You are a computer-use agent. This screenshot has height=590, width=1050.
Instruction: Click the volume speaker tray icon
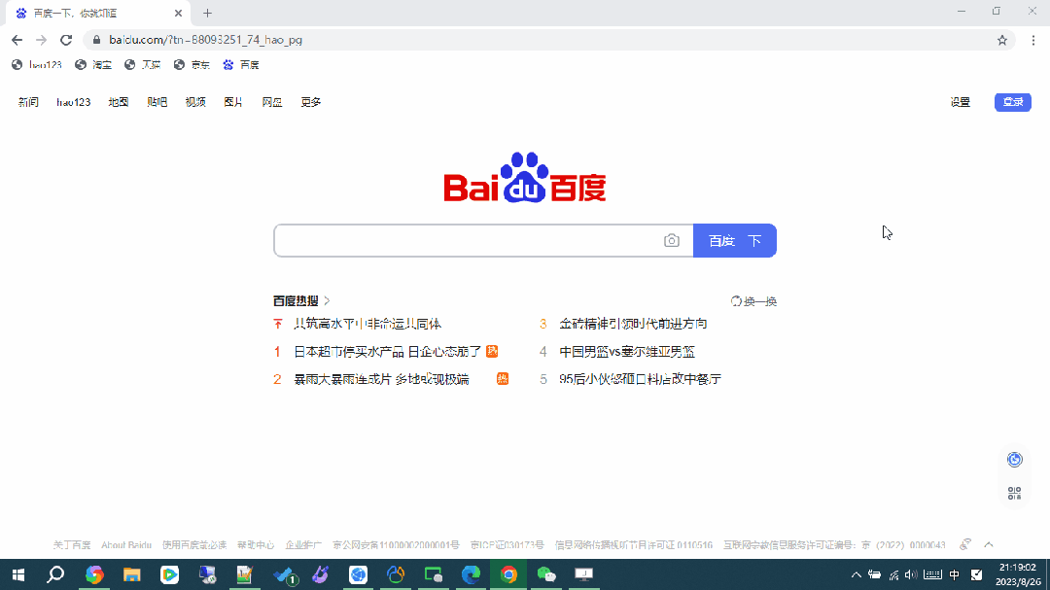pyautogui.click(x=911, y=574)
